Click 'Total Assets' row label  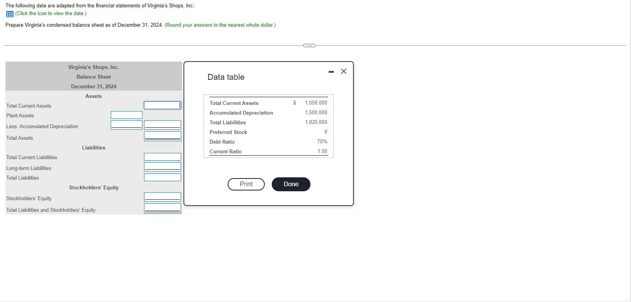pyautogui.click(x=20, y=138)
